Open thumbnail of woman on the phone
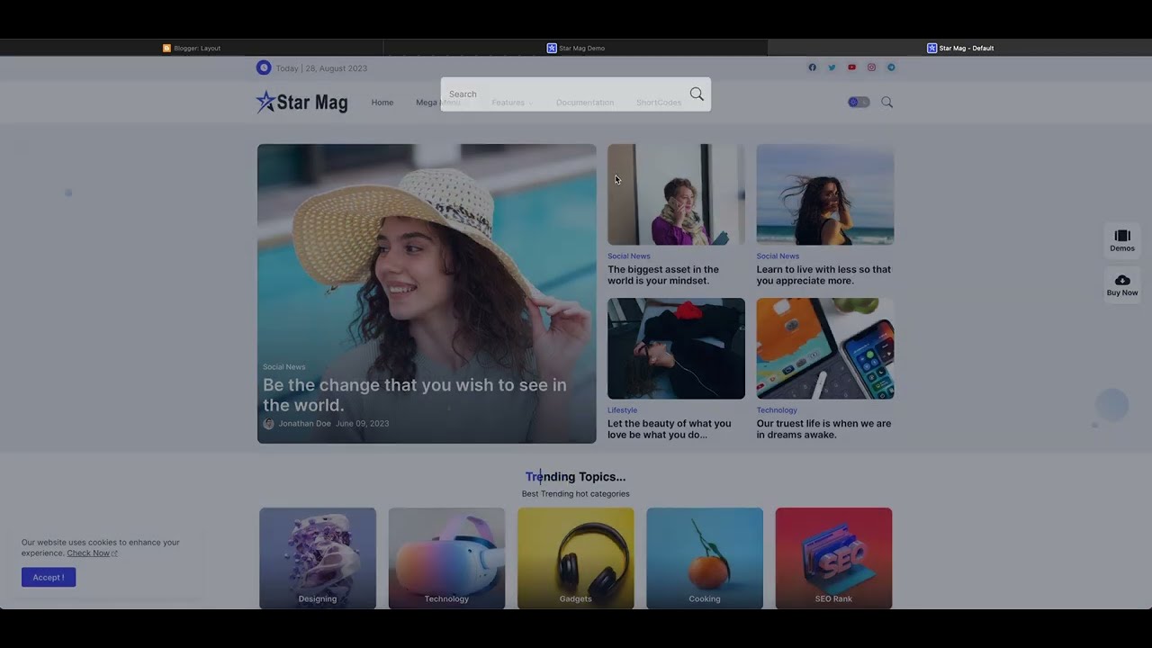This screenshot has height=648, width=1152. click(676, 194)
